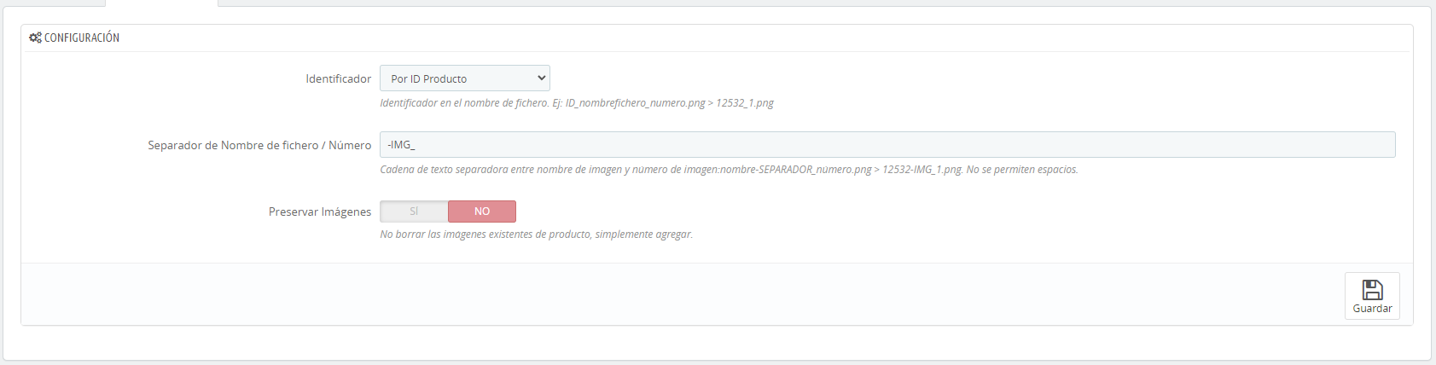The height and width of the screenshot is (365, 1436).
Task: Click the 'Separador de Nombre de fichero / Número' label
Action: 259,145
